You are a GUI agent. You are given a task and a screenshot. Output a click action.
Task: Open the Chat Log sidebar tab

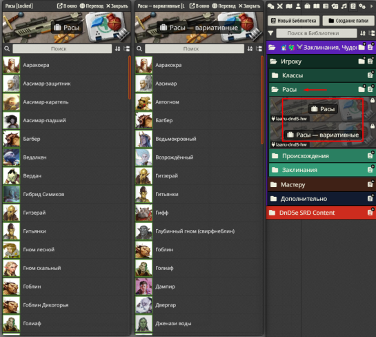point(270,6)
